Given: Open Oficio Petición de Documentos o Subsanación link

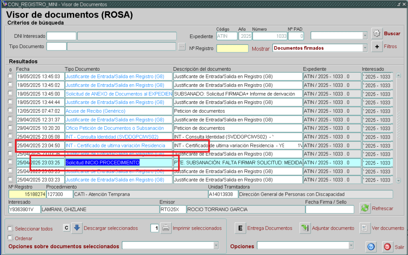Looking at the screenshot, I should [115, 128].
